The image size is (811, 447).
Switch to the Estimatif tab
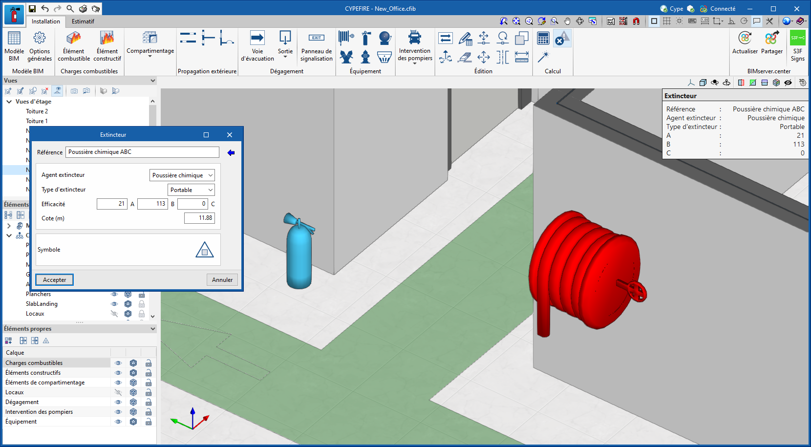coord(83,21)
